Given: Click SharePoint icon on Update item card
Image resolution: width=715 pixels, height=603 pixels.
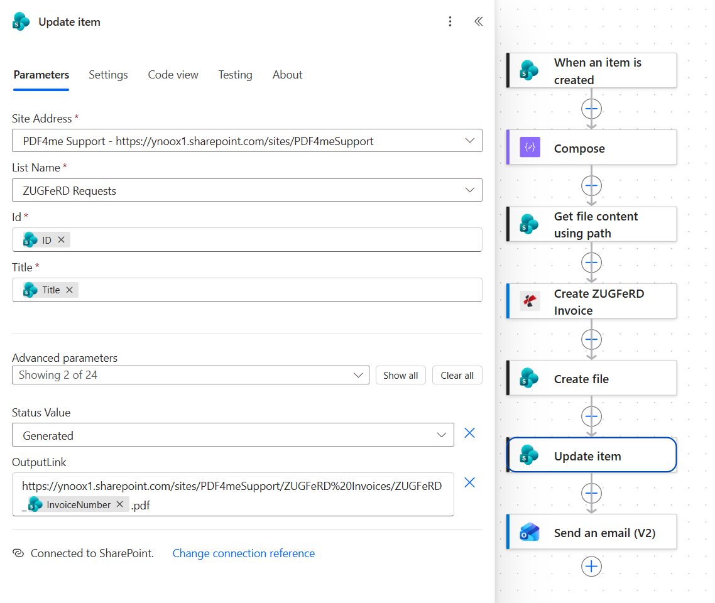Looking at the screenshot, I should tap(530, 455).
